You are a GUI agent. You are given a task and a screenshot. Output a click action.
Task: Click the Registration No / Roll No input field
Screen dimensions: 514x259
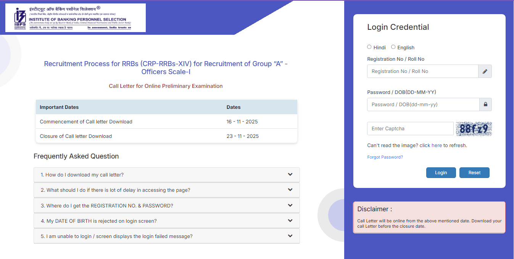(422, 71)
